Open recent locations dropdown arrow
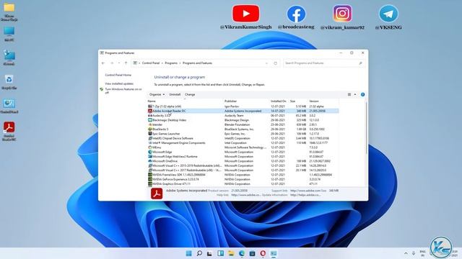The image size is (462, 259). [x=118, y=63]
